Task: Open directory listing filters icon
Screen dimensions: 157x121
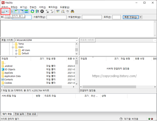Action: [58, 11]
